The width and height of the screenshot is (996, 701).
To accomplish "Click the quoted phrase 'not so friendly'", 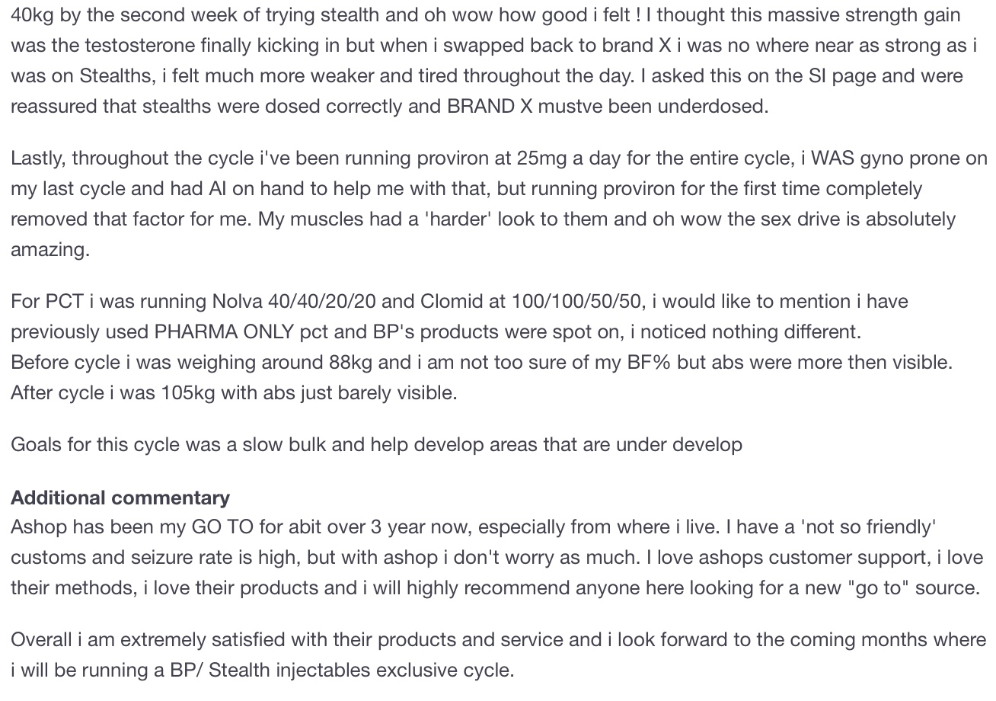I will (867, 527).
